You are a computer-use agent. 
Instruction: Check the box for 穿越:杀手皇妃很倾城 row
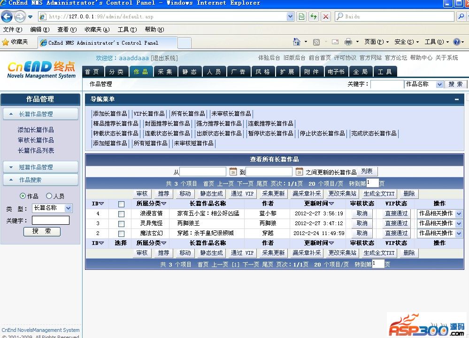pos(121,234)
